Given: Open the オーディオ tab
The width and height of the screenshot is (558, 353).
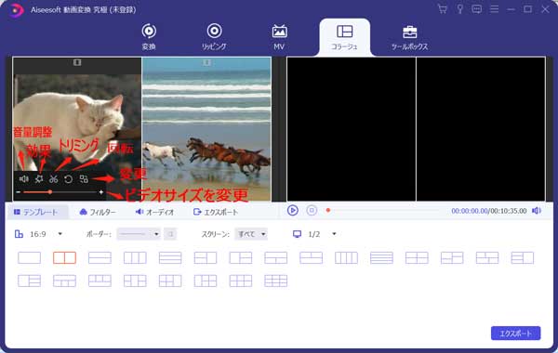Looking at the screenshot, I should click(x=154, y=212).
